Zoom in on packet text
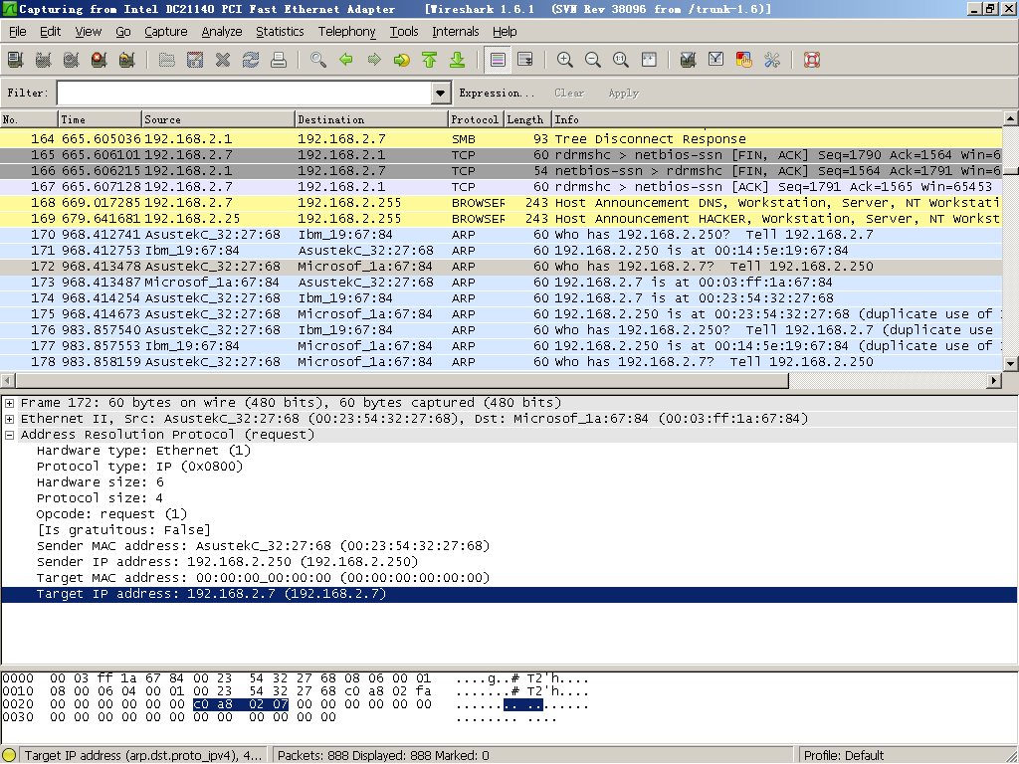This screenshot has width=1019, height=764. pyautogui.click(x=565, y=60)
